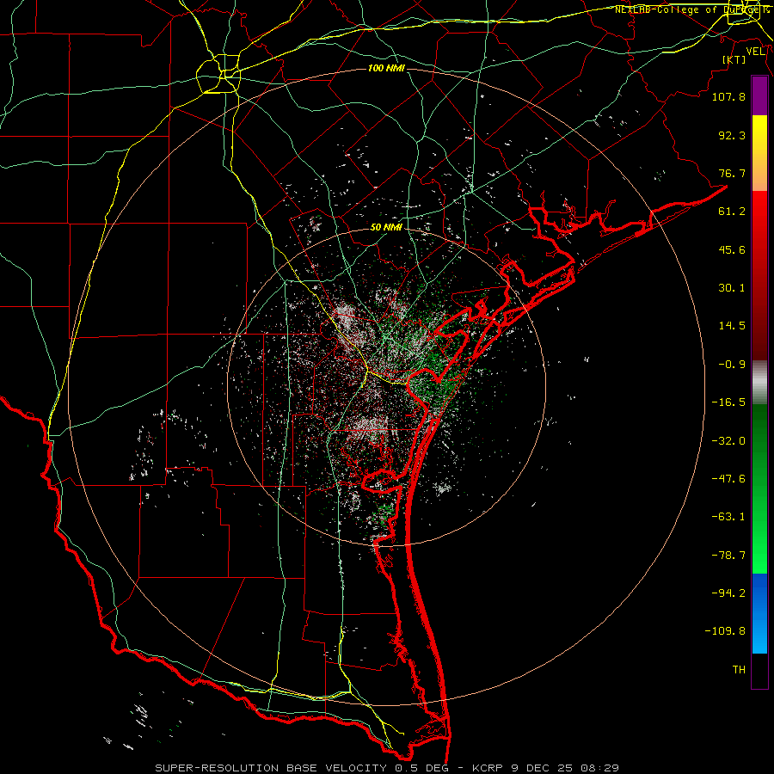Click the 100 NMI range ring label

pyautogui.click(x=386, y=68)
